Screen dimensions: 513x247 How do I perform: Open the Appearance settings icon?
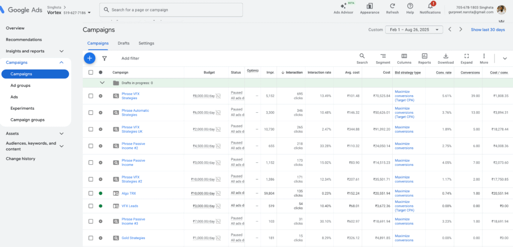(x=370, y=6)
